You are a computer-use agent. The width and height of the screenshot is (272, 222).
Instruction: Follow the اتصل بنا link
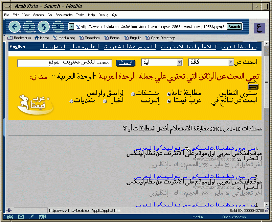(53, 47)
